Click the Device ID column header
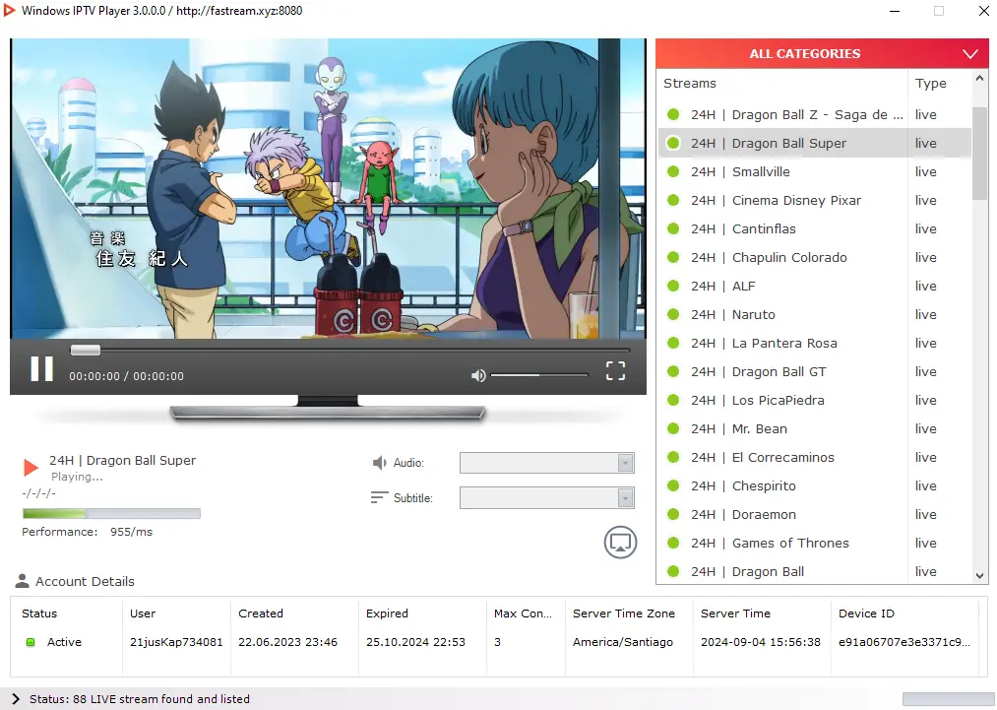This screenshot has height=710, width=997. point(866,613)
